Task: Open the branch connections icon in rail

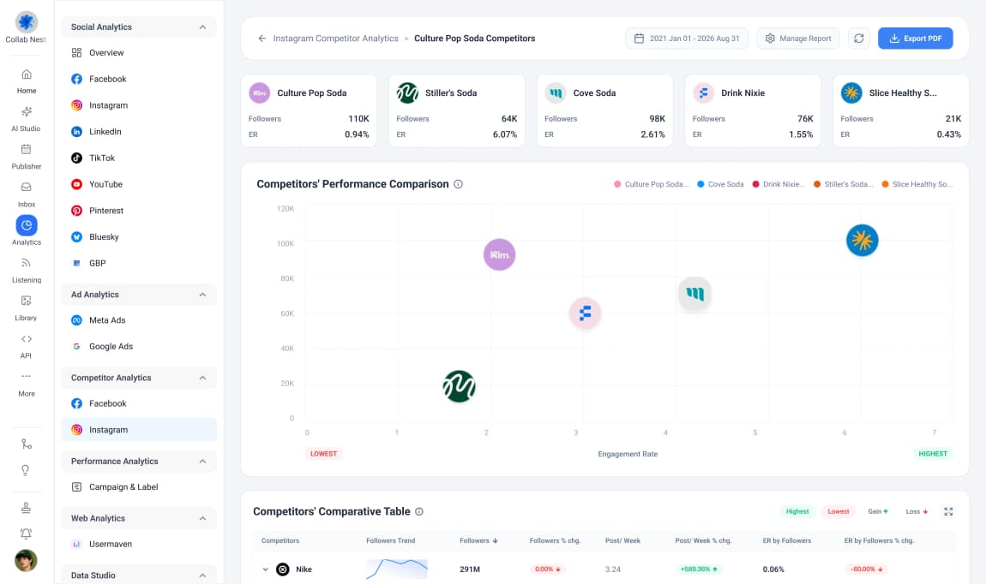Action: point(26,444)
